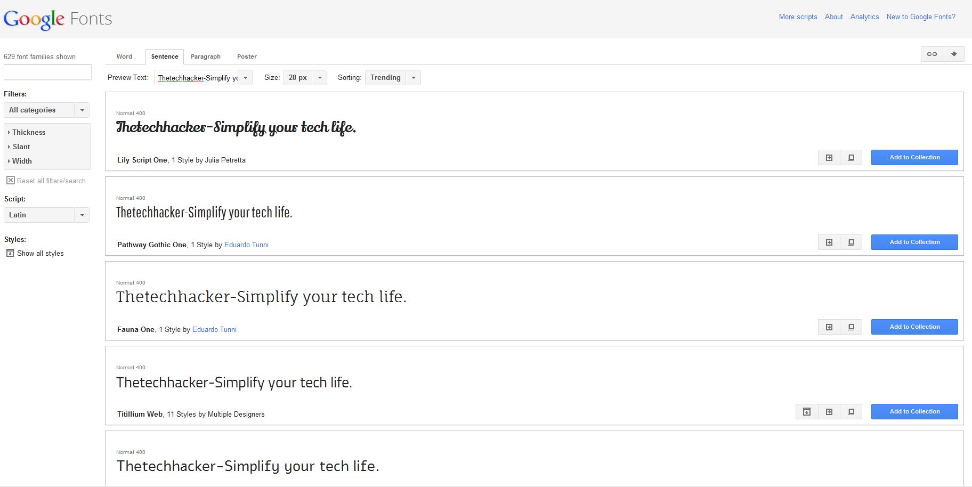Open quick-use icon for Pathway Gothic One
972x487 pixels.
pyautogui.click(x=829, y=242)
